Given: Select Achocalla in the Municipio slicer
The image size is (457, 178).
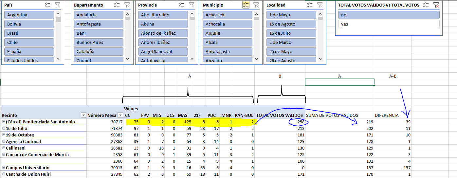Looking at the screenshot, I should click(227, 24).
